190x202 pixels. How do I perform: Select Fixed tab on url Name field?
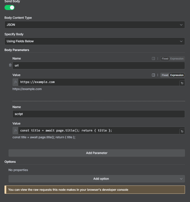click(x=165, y=58)
